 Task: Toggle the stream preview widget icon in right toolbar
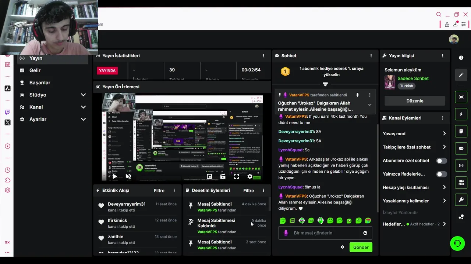tap(461, 97)
